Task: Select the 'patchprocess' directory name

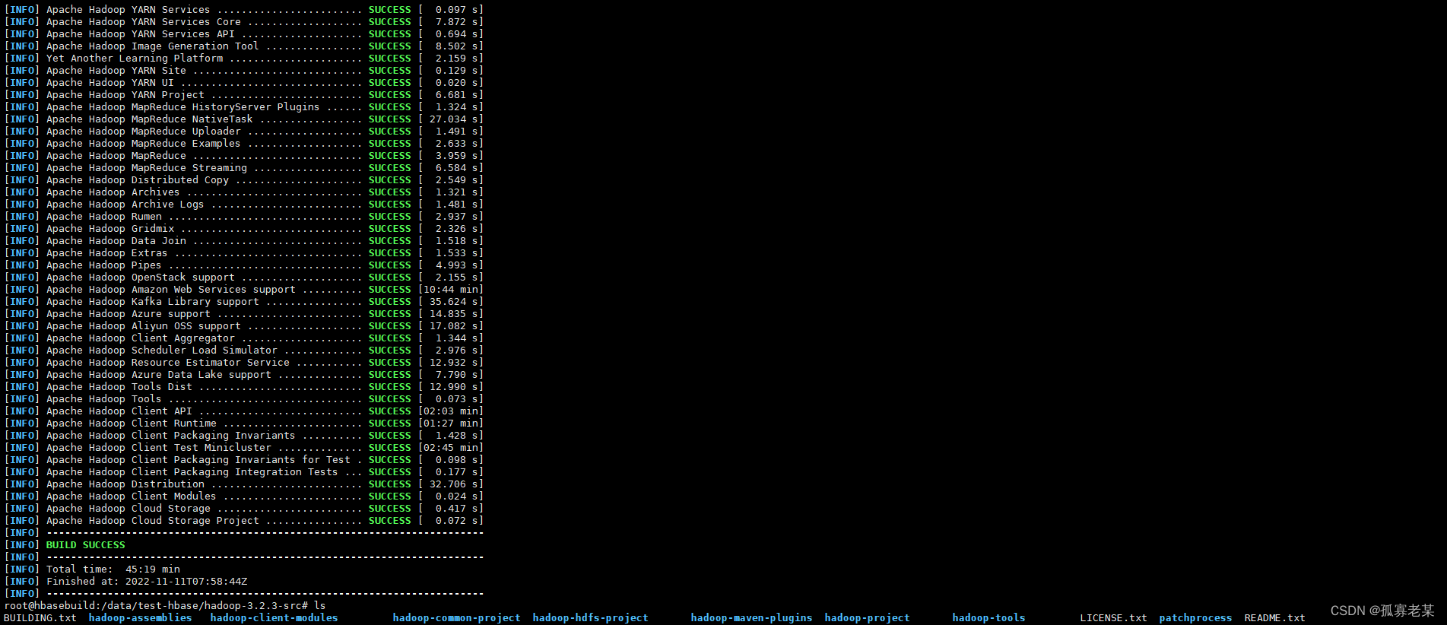Action: [x=1196, y=618]
